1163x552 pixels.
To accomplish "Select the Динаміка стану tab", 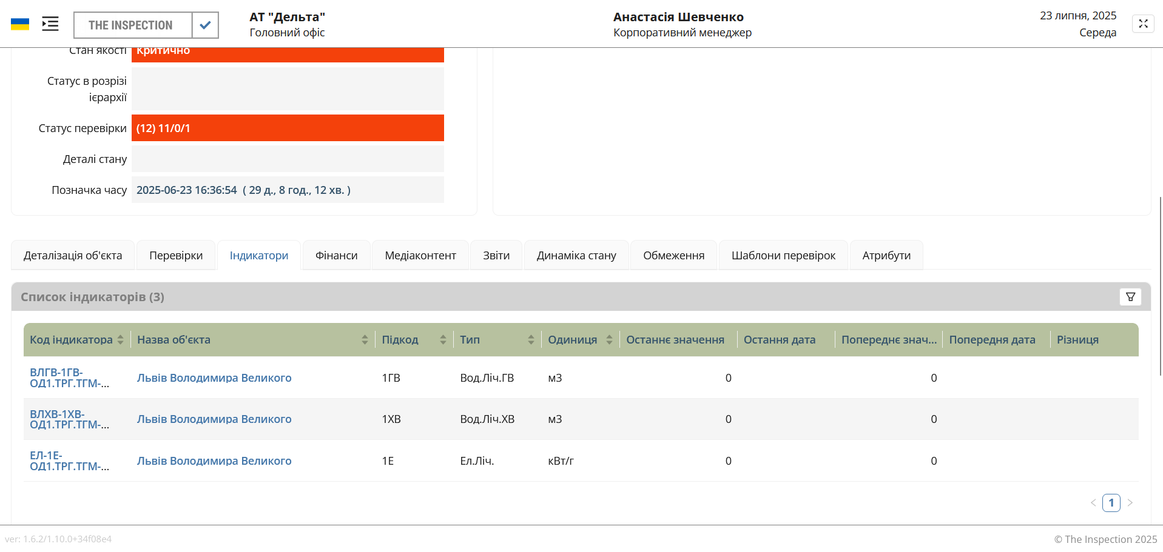I will pos(576,256).
